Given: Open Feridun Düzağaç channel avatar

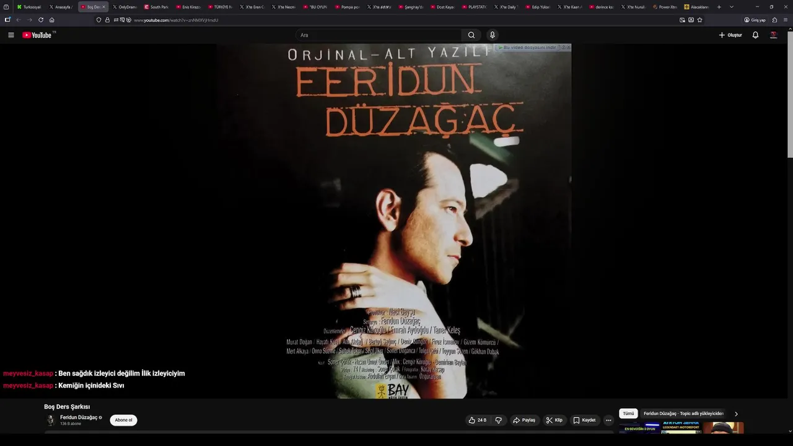Looking at the screenshot, I should (x=51, y=420).
